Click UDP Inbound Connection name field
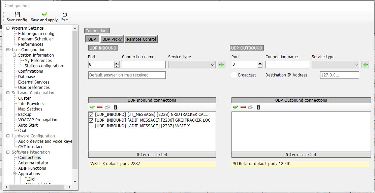 point(144,65)
